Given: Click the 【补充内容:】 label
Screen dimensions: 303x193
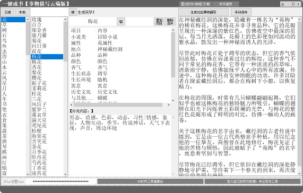Looking at the screenshot, I should pos(82,111).
